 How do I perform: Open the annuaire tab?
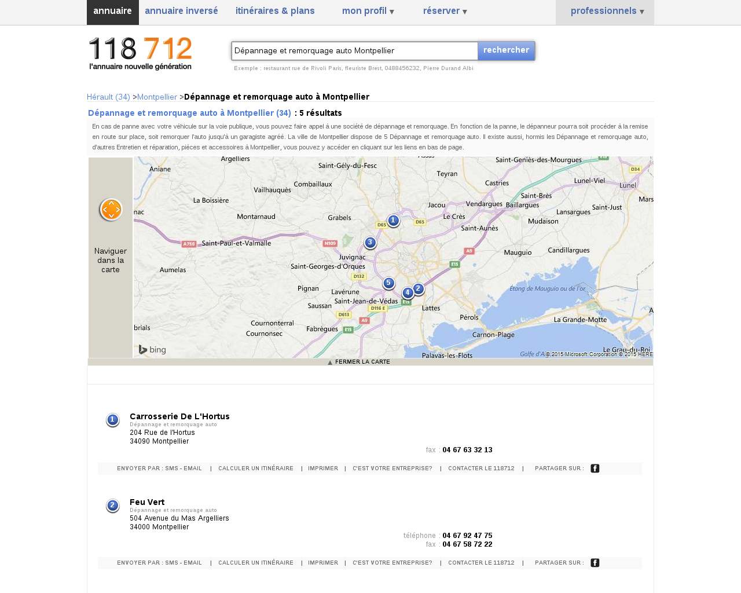[112, 11]
